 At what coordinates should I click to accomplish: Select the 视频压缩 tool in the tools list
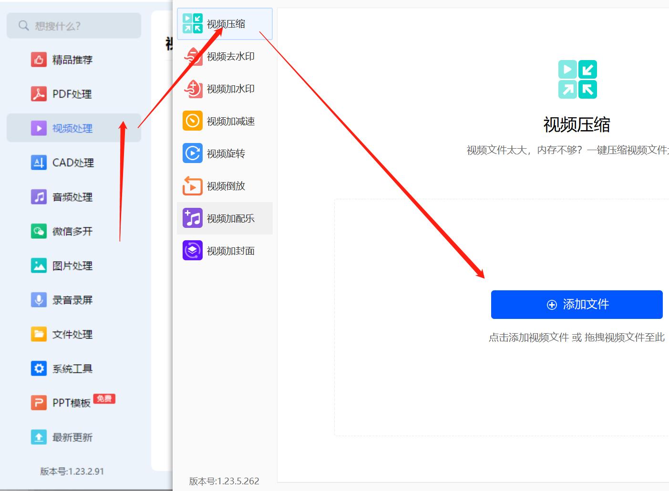pos(224,23)
